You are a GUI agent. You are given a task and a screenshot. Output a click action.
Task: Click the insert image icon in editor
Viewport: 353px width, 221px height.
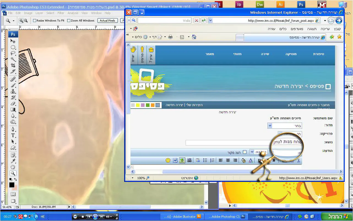click(x=182, y=160)
